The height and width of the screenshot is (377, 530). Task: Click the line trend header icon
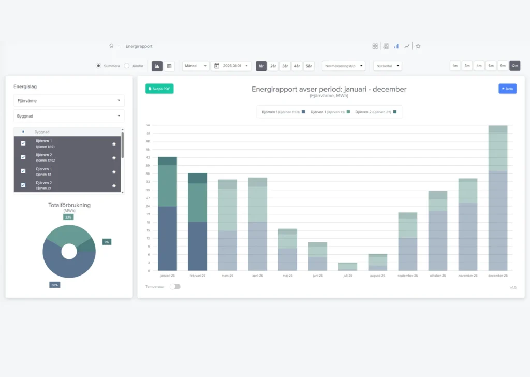point(407,46)
